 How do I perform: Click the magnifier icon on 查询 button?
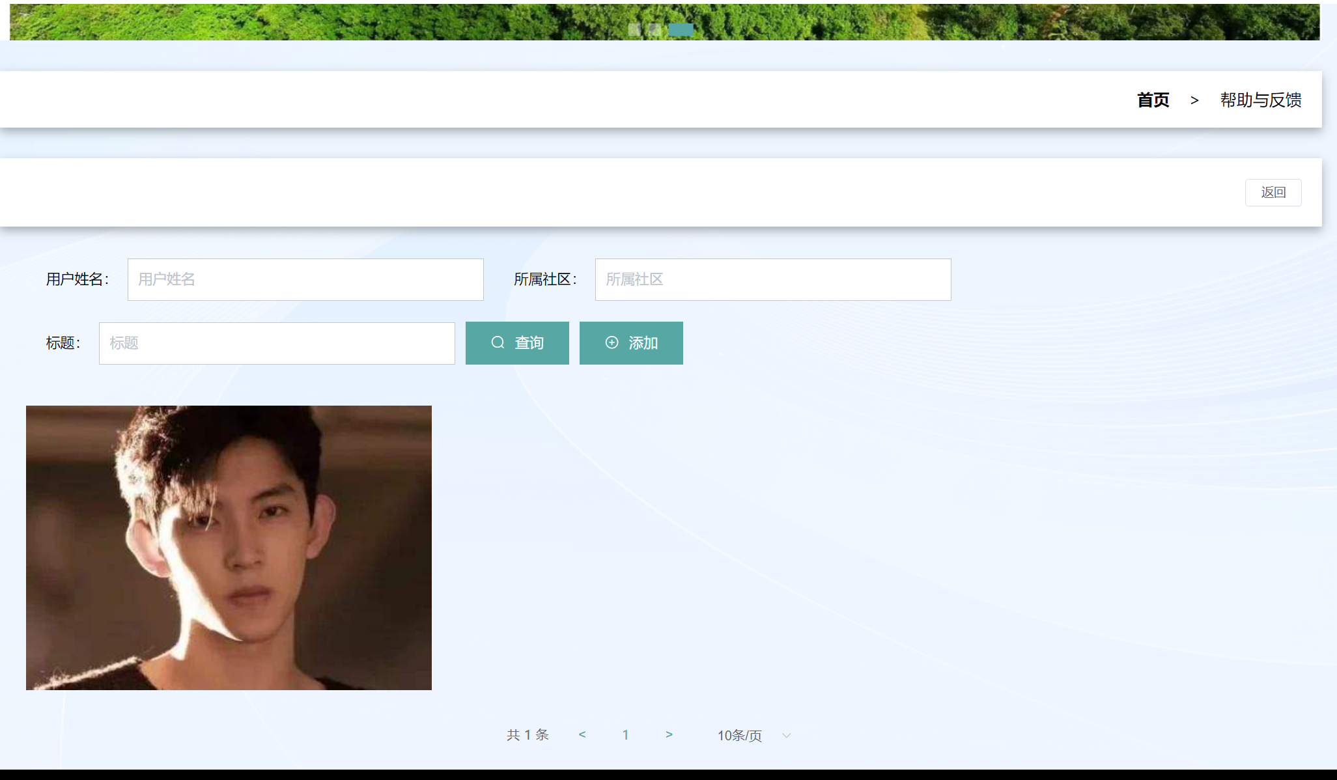[x=498, y=342]
